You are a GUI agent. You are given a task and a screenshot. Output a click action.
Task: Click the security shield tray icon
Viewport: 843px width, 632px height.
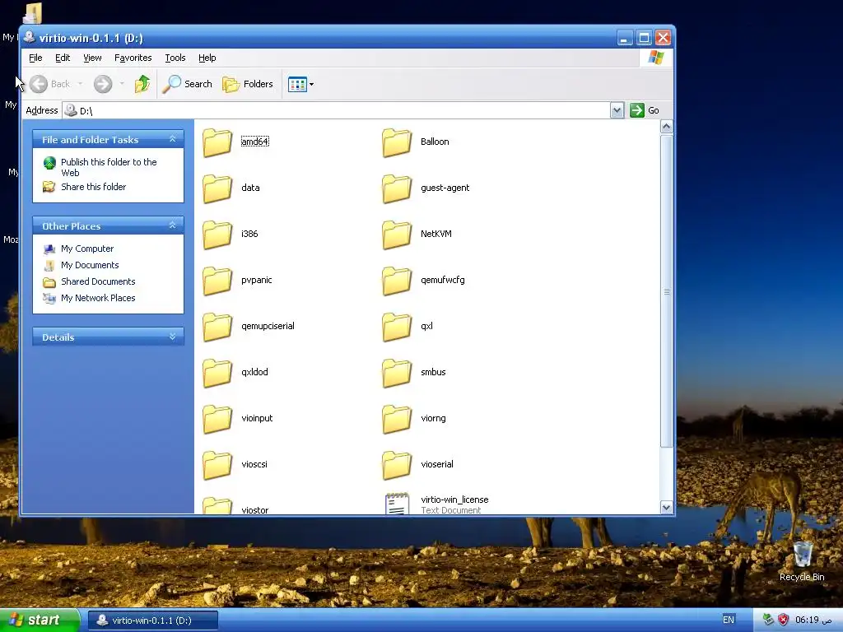click(784, 620)
